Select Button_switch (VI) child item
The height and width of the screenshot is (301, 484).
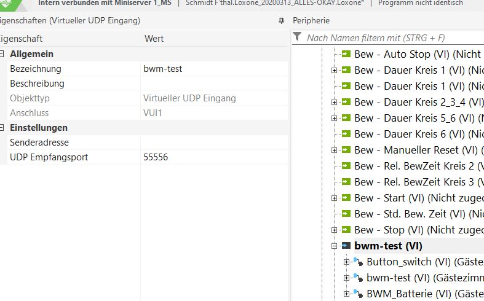[425, 262]
